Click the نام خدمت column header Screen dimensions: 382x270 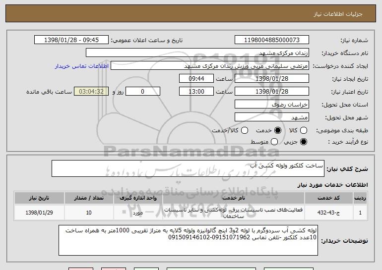[x=234, y=198]
